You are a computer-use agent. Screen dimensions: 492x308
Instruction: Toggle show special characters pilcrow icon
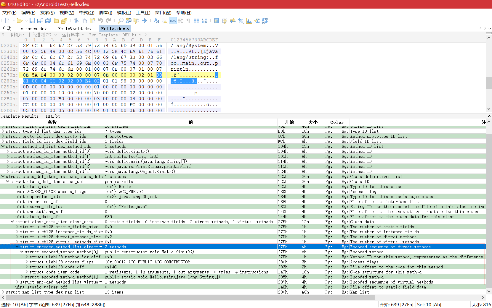coord(188,20)
